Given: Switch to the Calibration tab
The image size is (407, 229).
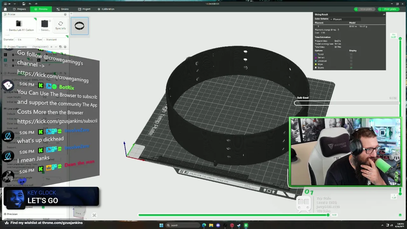Looking at the screenshot, I should [x=106, y=9].
